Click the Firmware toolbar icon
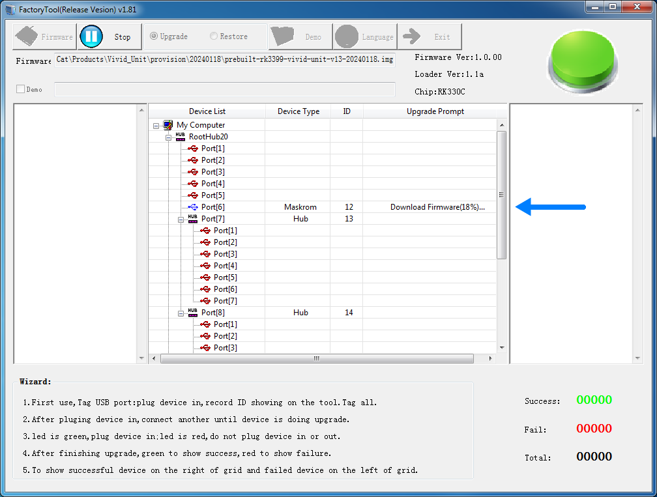657x497 pixels. (27, 37)
